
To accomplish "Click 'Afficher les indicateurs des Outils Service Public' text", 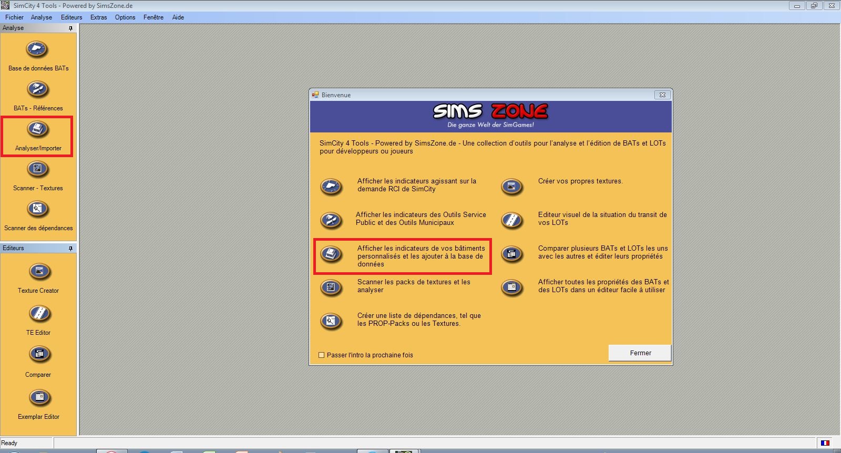I will [x=421, y=219].
